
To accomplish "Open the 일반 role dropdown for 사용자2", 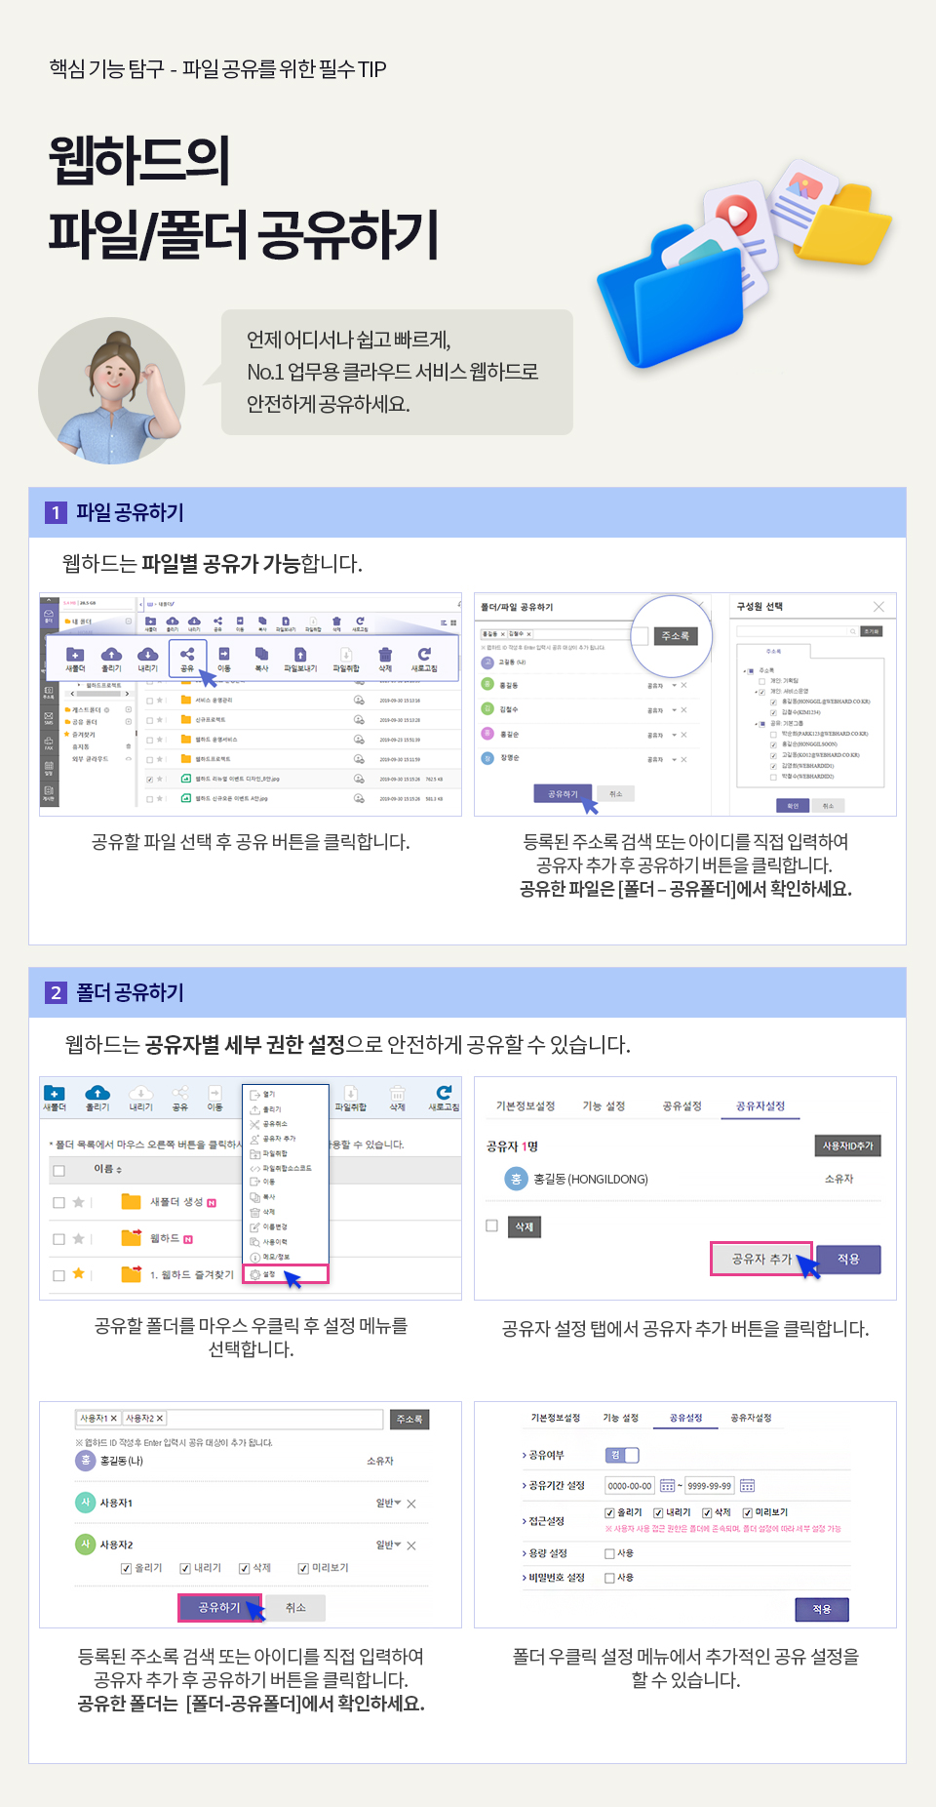I will (x=389, y=1546).
